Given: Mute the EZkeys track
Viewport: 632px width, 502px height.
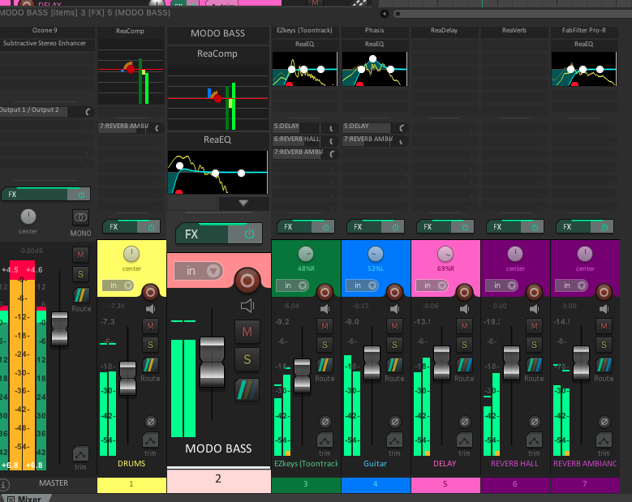Looking at the screenshot, I should (325, 326).
